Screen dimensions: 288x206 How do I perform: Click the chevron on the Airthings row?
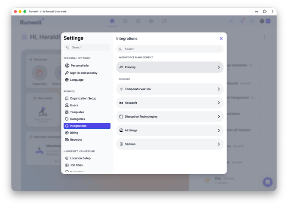click(218, 130)
